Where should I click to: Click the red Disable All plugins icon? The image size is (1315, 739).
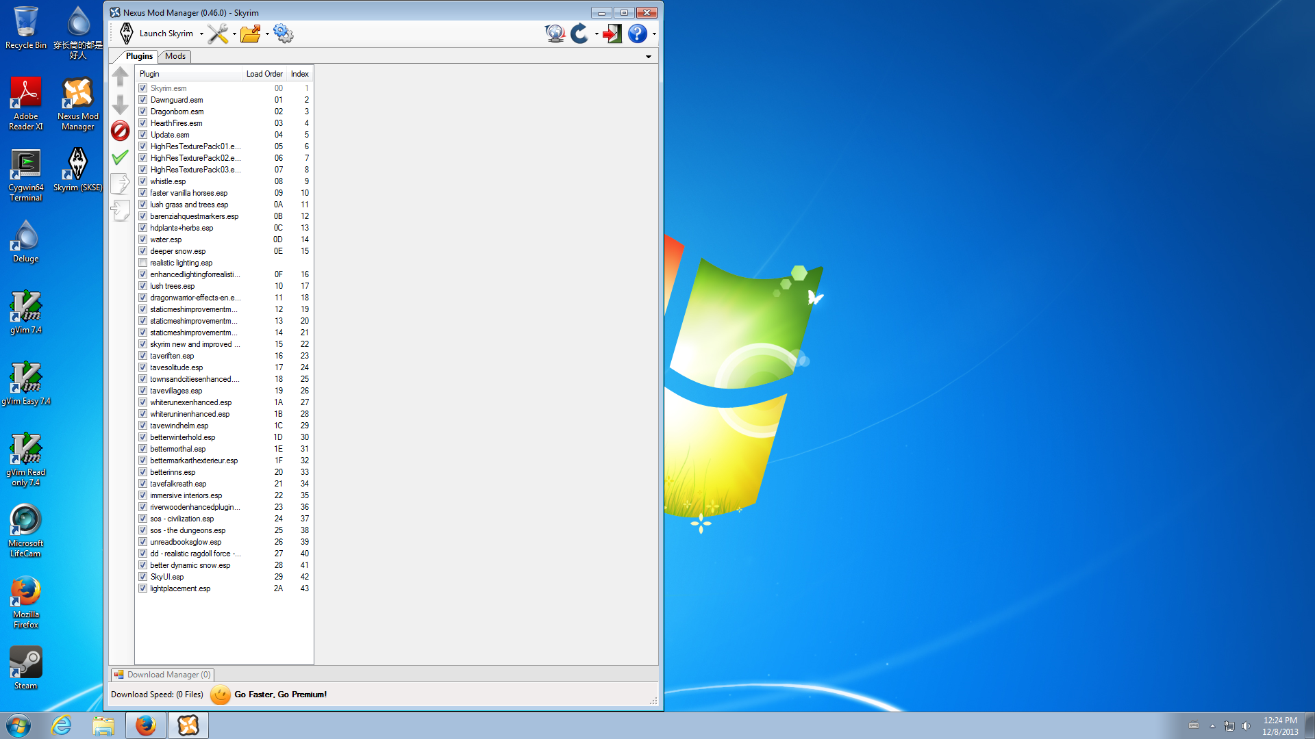click(x=120, y=131)
